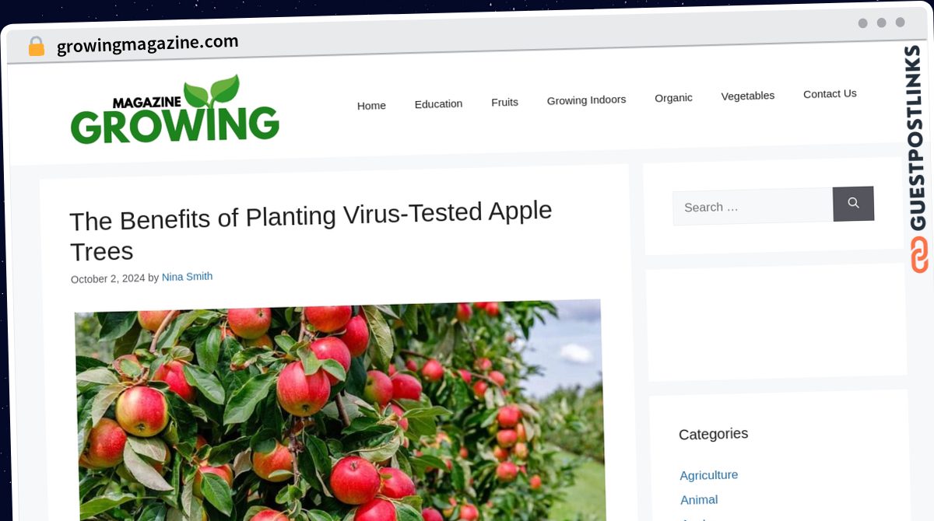934x521 pixels.
Task: Open the Agriculture category link
Action: tap(708, 475)
